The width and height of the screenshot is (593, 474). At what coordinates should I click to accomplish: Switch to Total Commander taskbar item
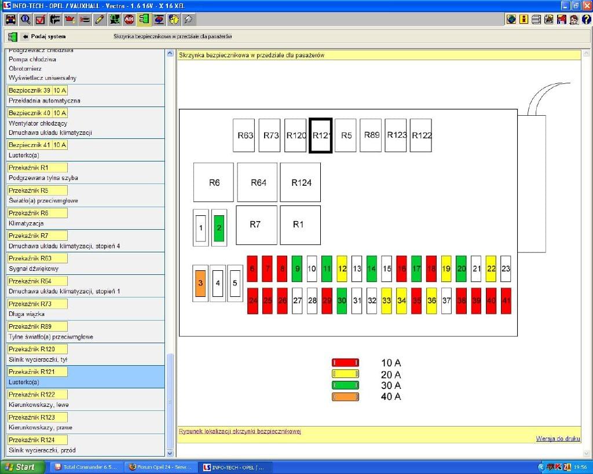click(87, 467)
